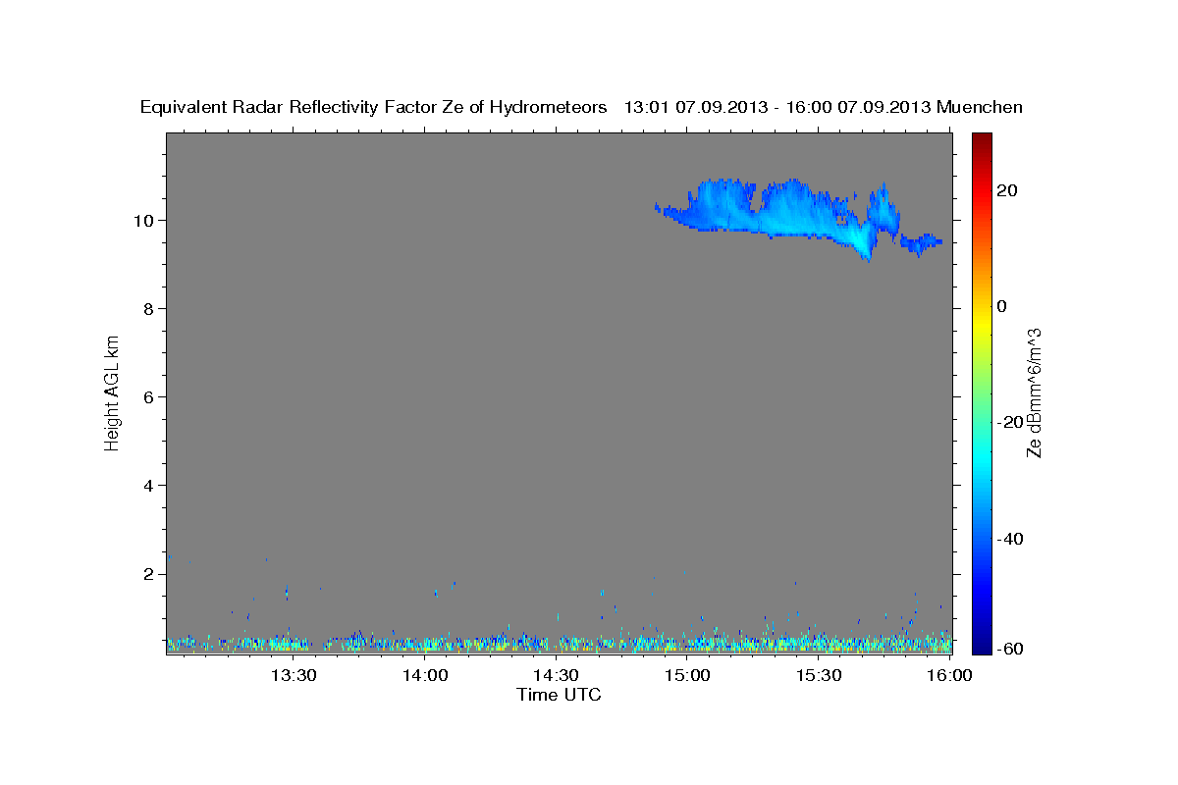Click the '16:00' time tick label
This screenshot has width=1178, height=785.
point(949,675)
